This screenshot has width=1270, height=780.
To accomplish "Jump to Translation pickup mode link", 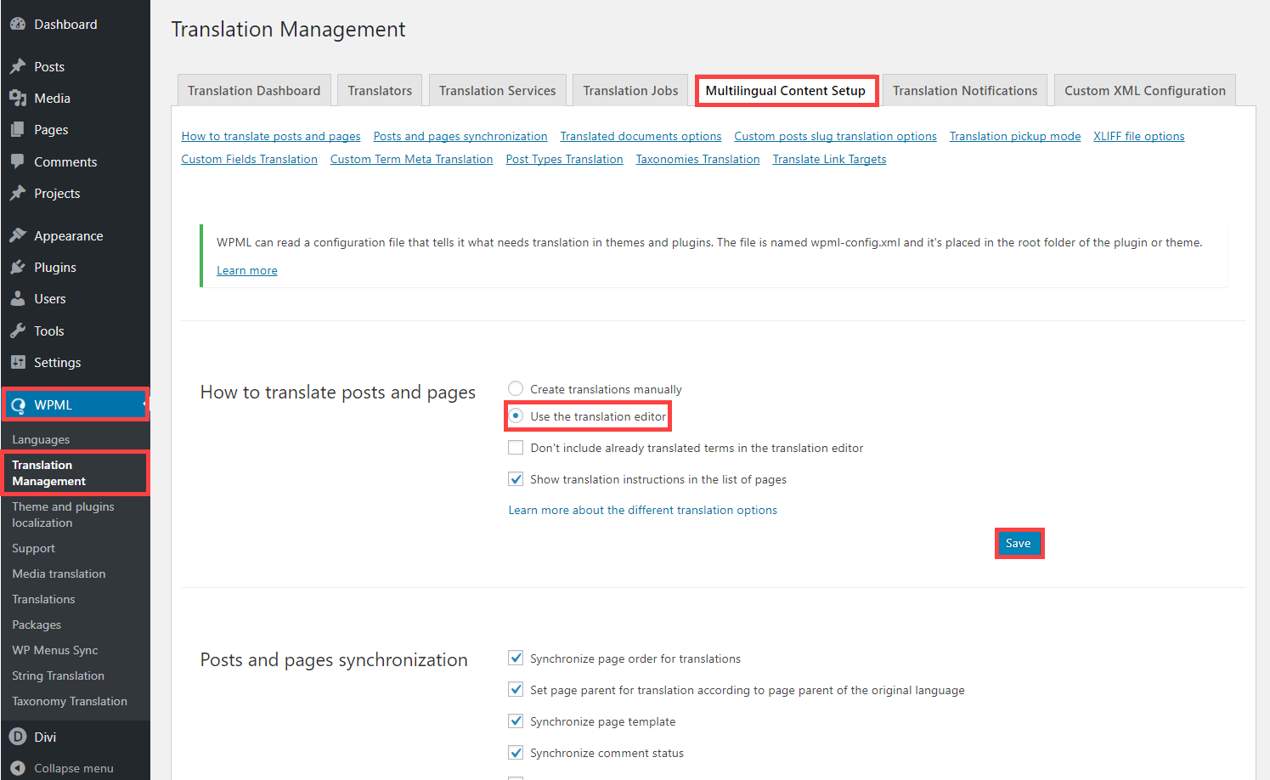I will pos(1015,136).
